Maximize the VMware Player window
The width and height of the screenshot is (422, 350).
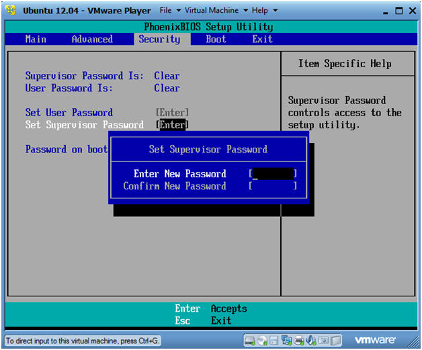[x=399, y=11]
